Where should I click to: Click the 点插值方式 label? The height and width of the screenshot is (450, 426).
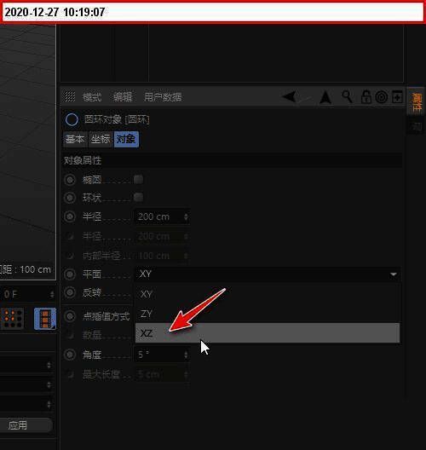106,316
